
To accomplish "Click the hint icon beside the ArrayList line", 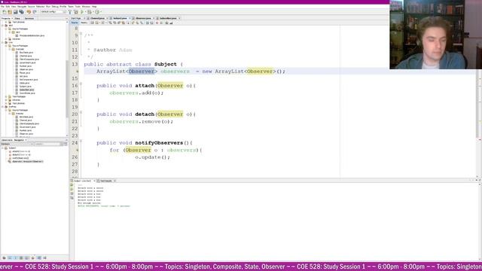I will pyautogui.click(x=77, y=72).
